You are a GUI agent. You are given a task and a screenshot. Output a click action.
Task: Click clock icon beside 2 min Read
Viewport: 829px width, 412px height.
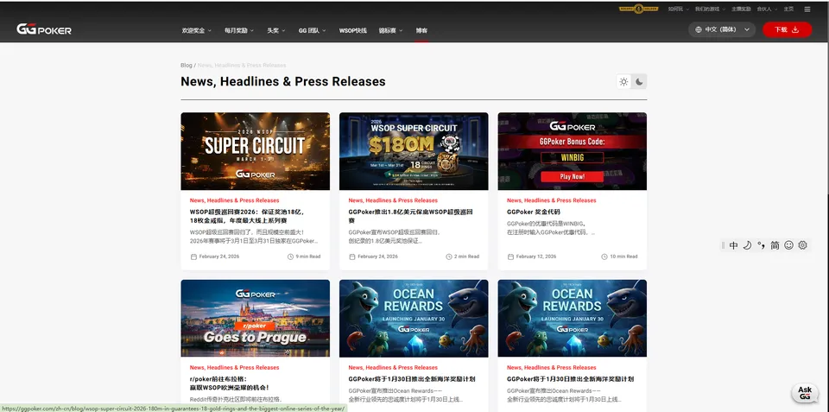[449, 257]
